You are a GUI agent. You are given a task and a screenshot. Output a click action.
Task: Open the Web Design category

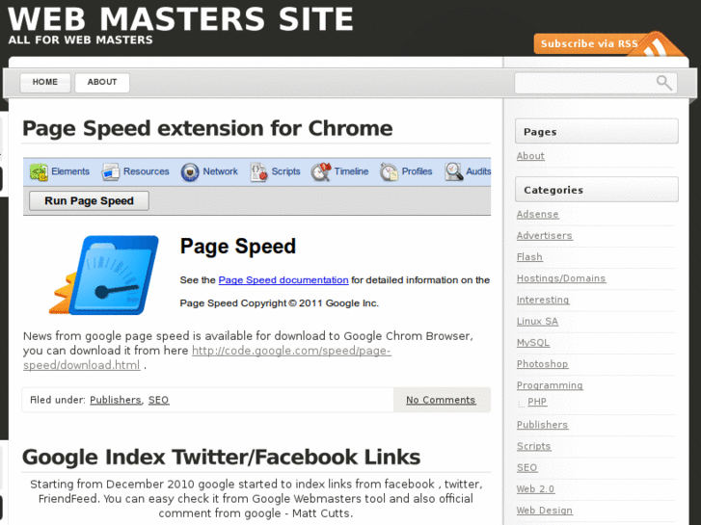tap(545, 511)
